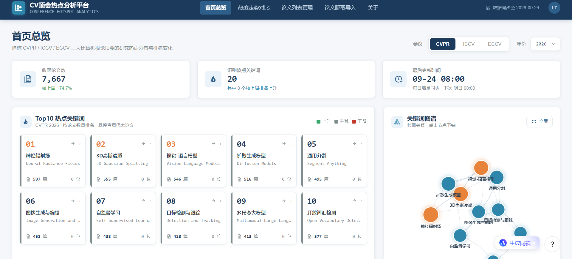Expand keyword graph with 全屏 button
The width and height of the screenshot is (572, 259).
tap(540, 121)
